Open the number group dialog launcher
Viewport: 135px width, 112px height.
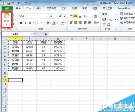tap(116, 29)
